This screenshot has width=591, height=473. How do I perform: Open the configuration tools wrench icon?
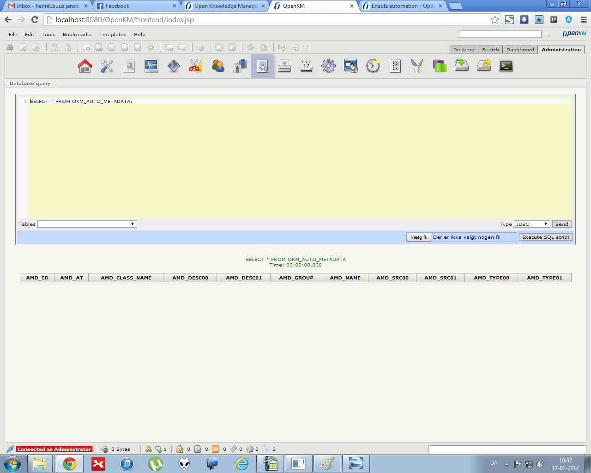pos(107,66)
